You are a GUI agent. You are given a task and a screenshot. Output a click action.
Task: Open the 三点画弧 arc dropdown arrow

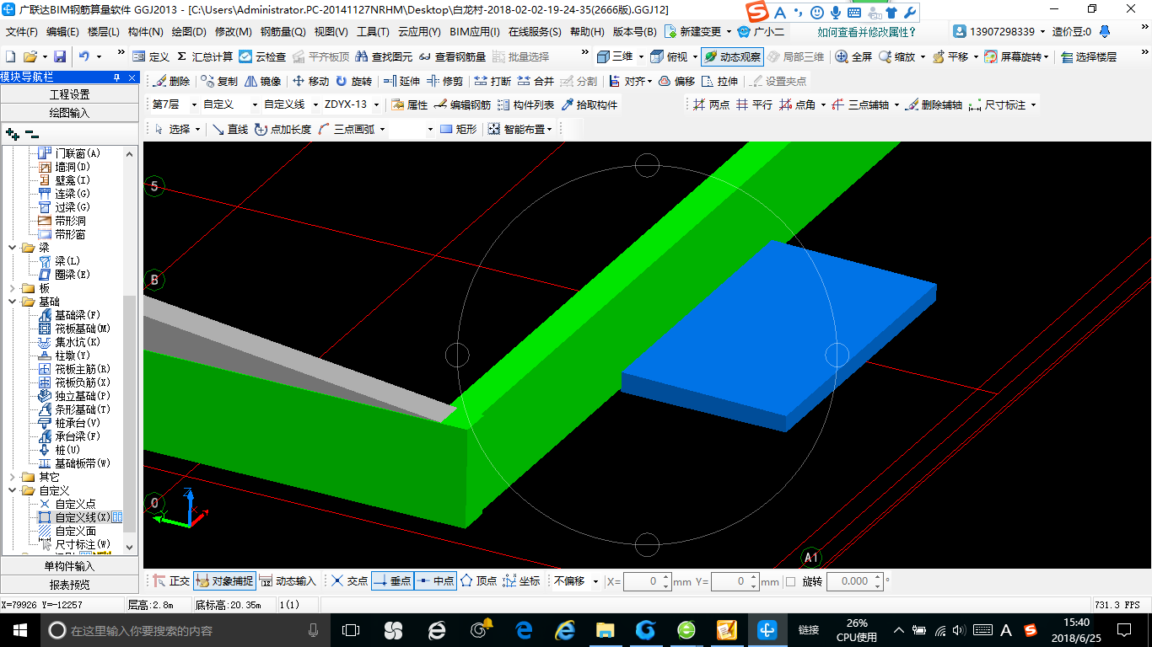click(x=382, y=129)
